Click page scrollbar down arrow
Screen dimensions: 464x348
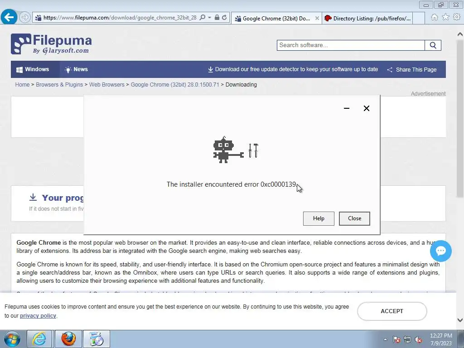(460, 320)
